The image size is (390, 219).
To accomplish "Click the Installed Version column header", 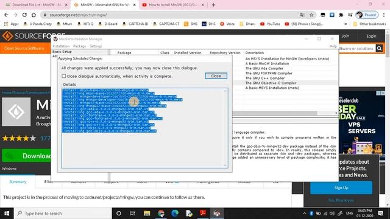I will click(188, 53).
